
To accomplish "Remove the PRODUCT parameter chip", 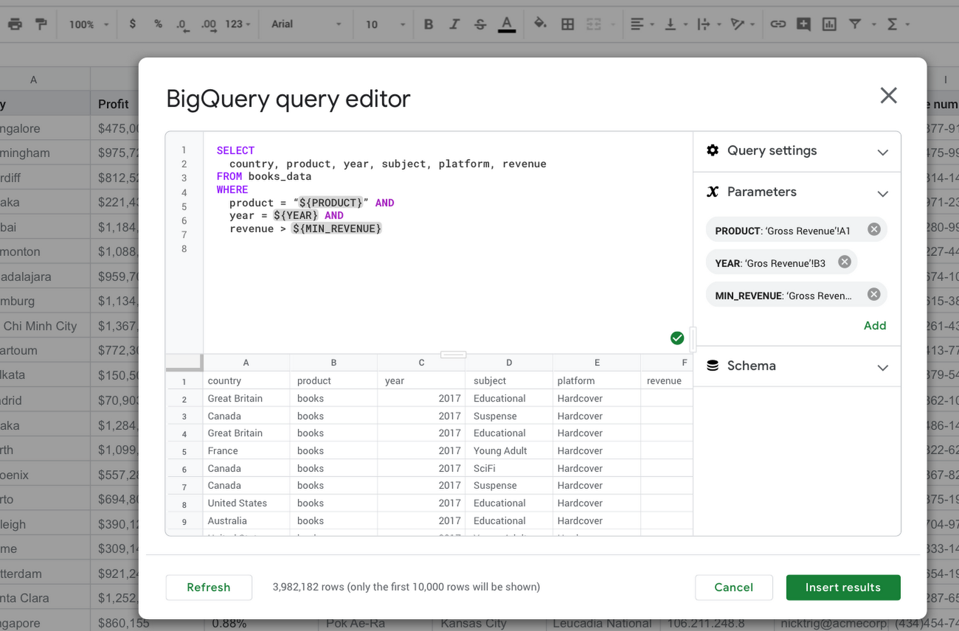I will 874,229.
